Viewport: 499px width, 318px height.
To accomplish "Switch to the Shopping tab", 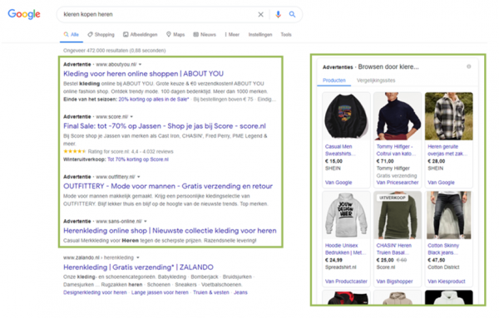I will click(101, 34).
